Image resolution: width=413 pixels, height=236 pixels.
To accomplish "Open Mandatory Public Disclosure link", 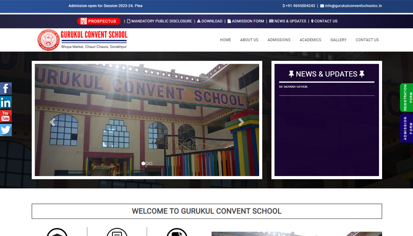I will point(160,21).
